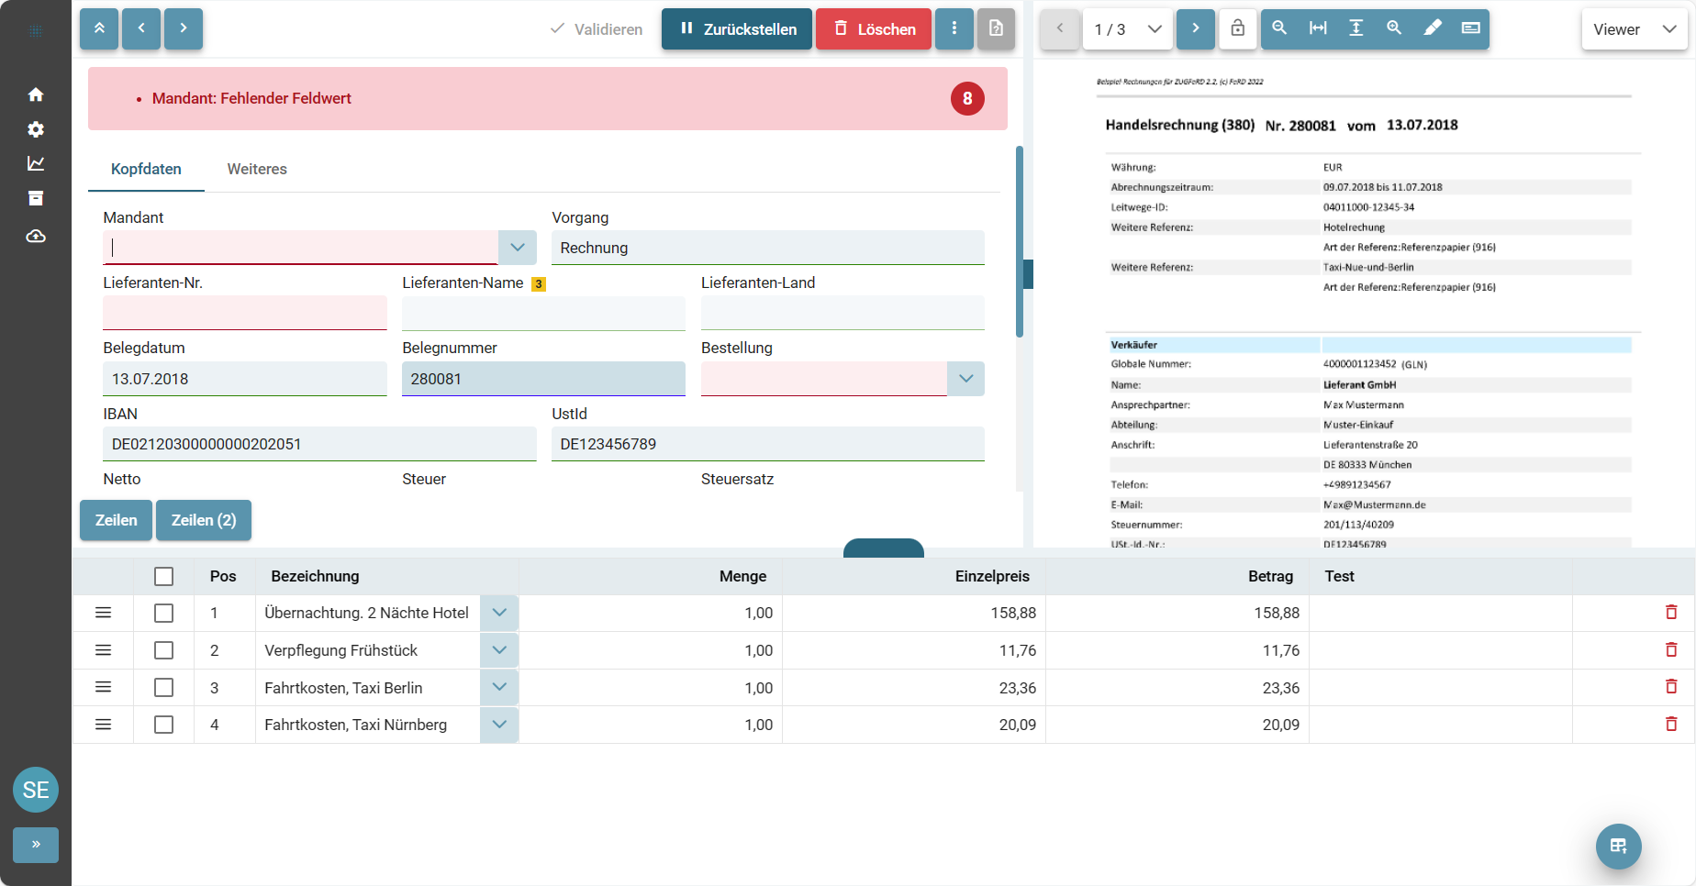The width and height of the screenshot is (1696, 886).
Task: Click the Zurückstellen button
Action: point(737,29)
